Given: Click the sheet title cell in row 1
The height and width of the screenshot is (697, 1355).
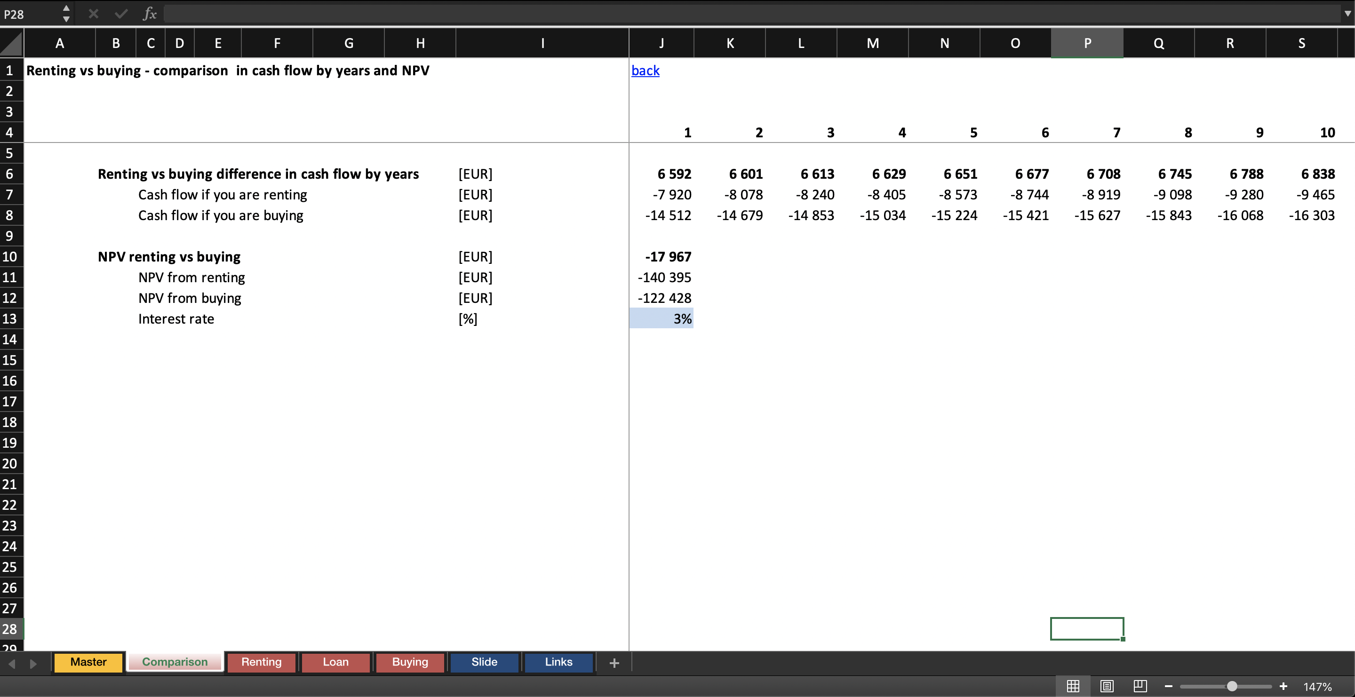Looking at the screenshot, I should pos(228,71).
